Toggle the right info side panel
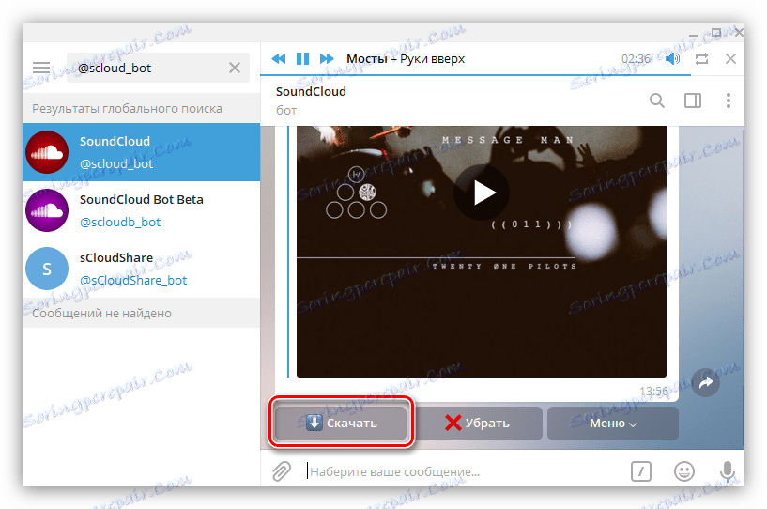Screen dimensions: 767x509 click(x=693, y=100)
